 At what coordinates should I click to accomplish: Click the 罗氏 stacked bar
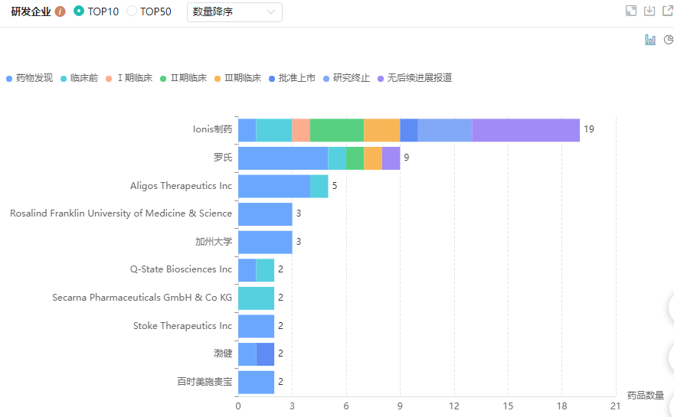point(319,158)
